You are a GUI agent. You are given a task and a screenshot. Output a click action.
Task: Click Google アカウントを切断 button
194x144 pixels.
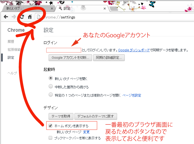[x=70, y=58]
